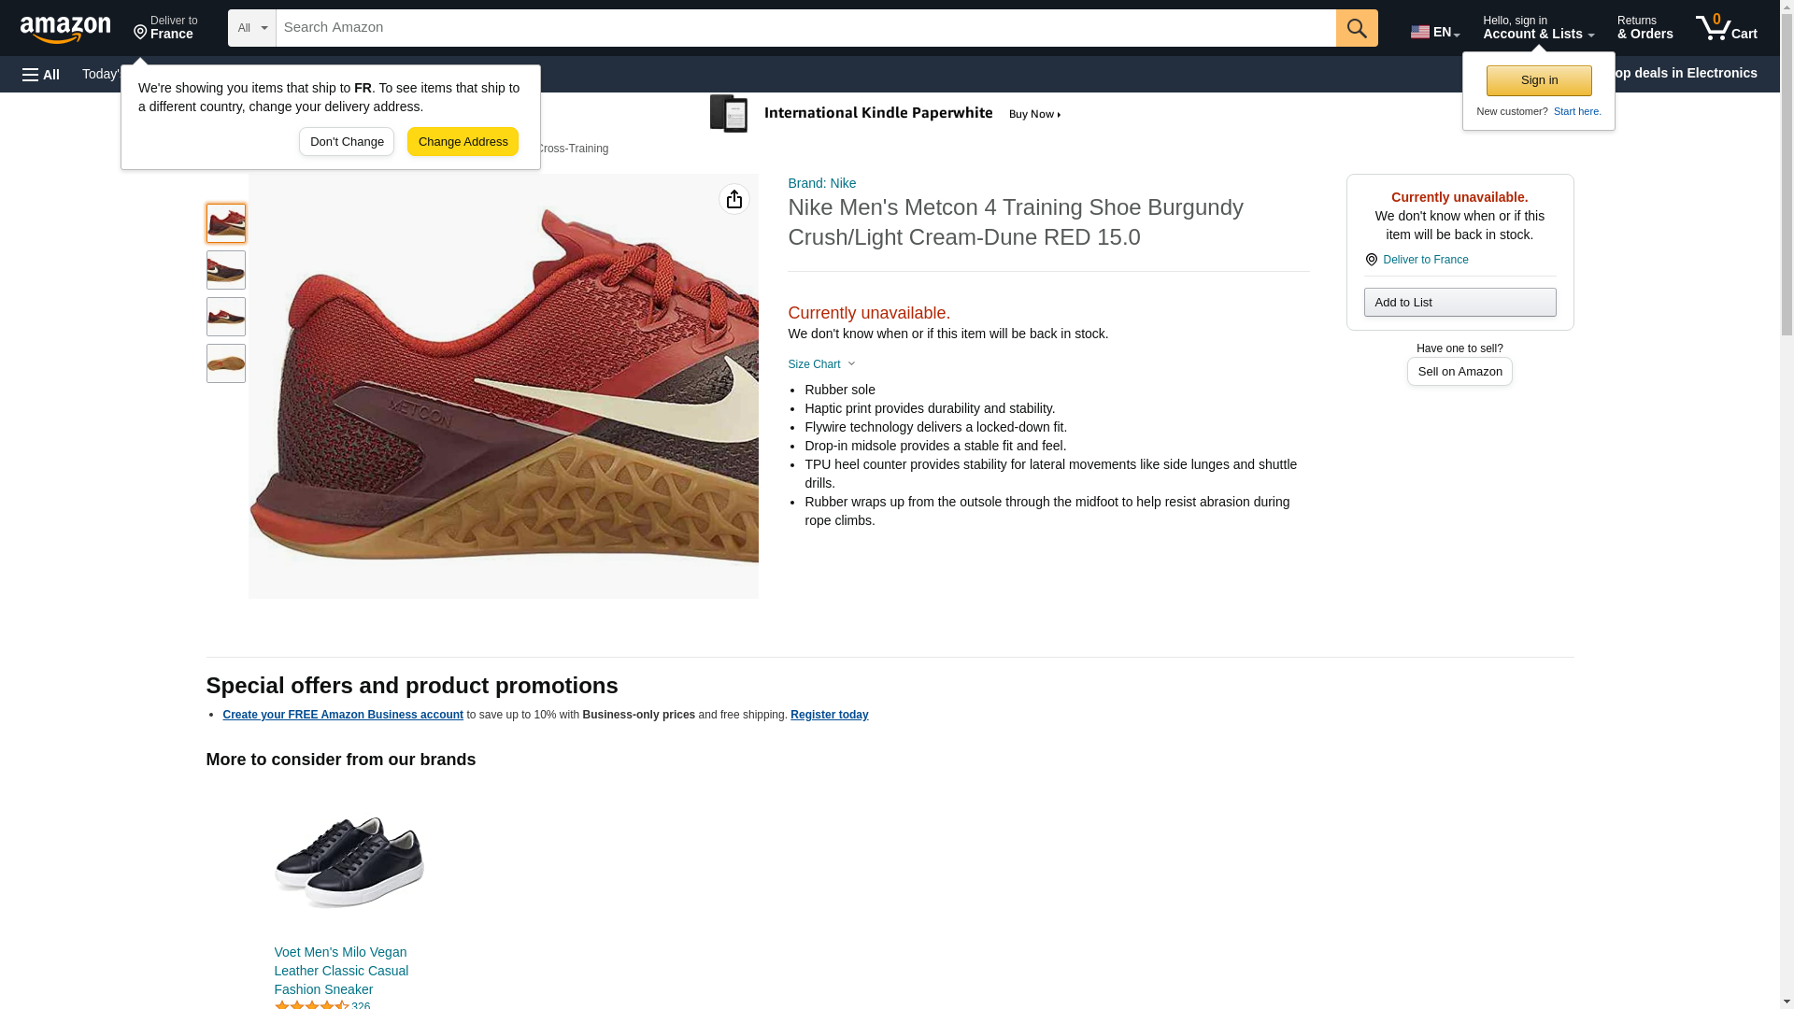Expand the Size Chart
Image resolution: width=1794 pixels, height=1009 pixels.
[821, 364]
